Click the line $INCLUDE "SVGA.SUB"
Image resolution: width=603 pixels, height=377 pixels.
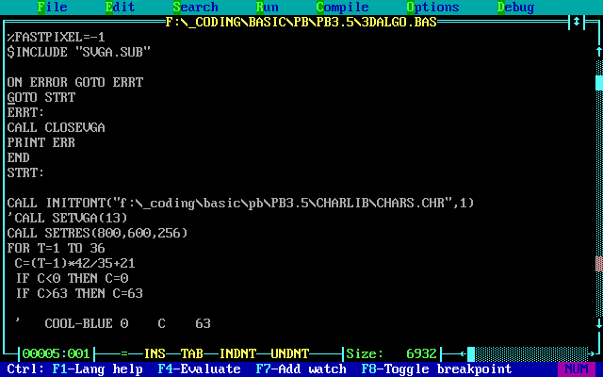point(79,52)
